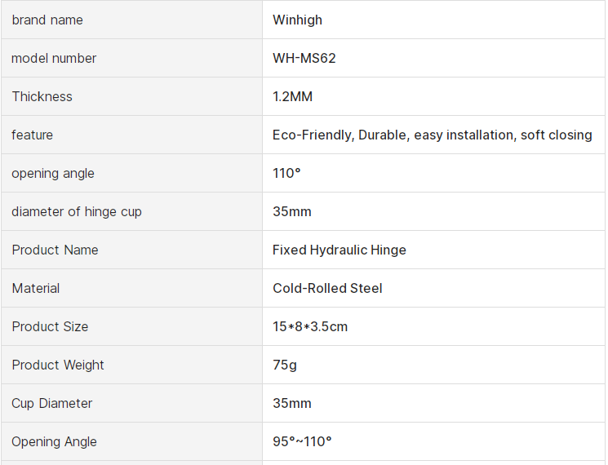Select the 'Fixed Hydraulic Hinge' text

(x=340, y=250)
